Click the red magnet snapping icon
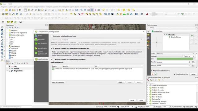 coord(147,14)
